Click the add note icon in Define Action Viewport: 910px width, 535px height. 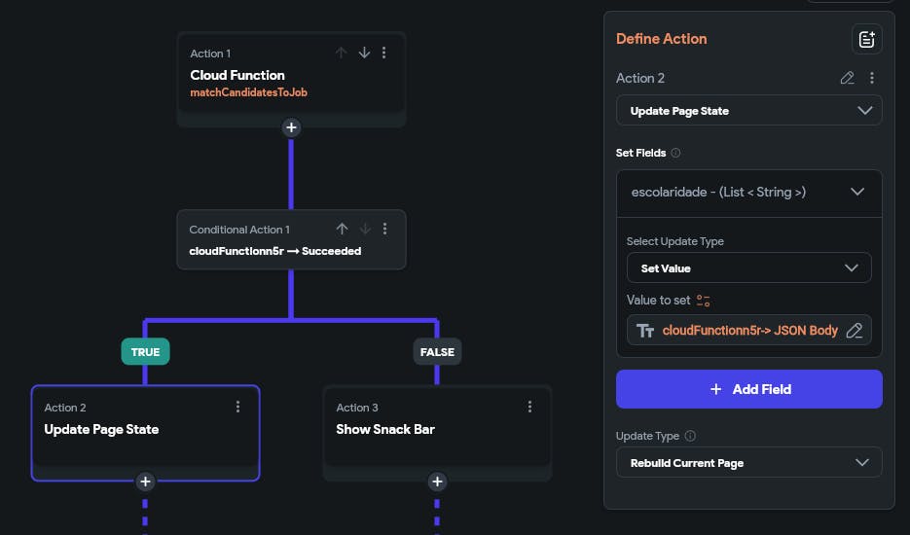865,39
